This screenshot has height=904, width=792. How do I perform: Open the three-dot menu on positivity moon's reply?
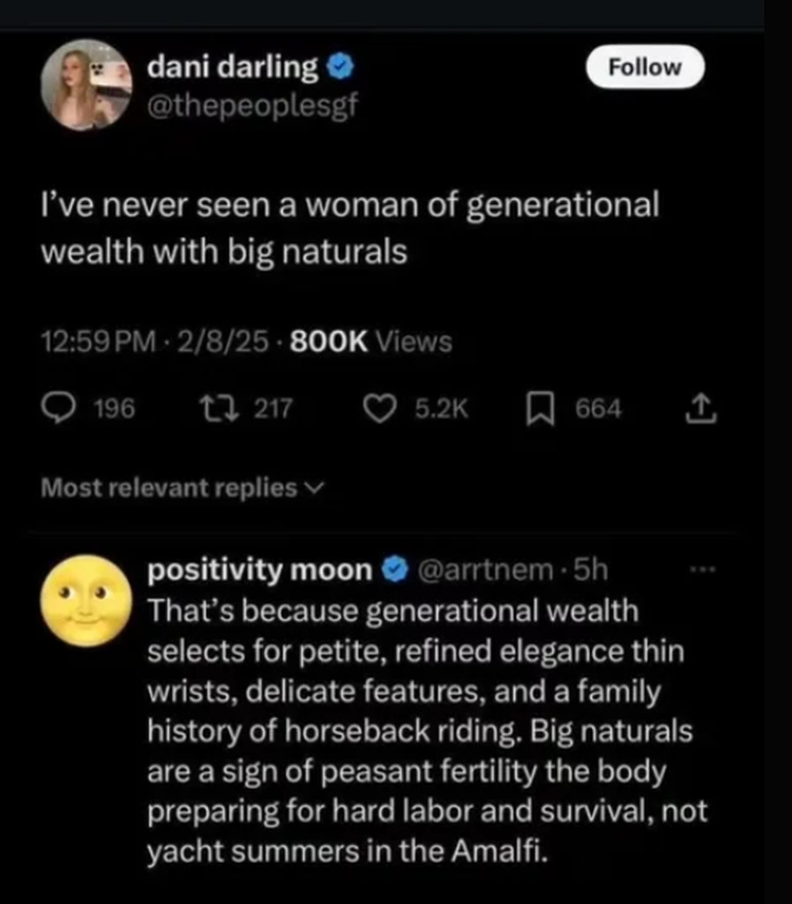[700, 570]
